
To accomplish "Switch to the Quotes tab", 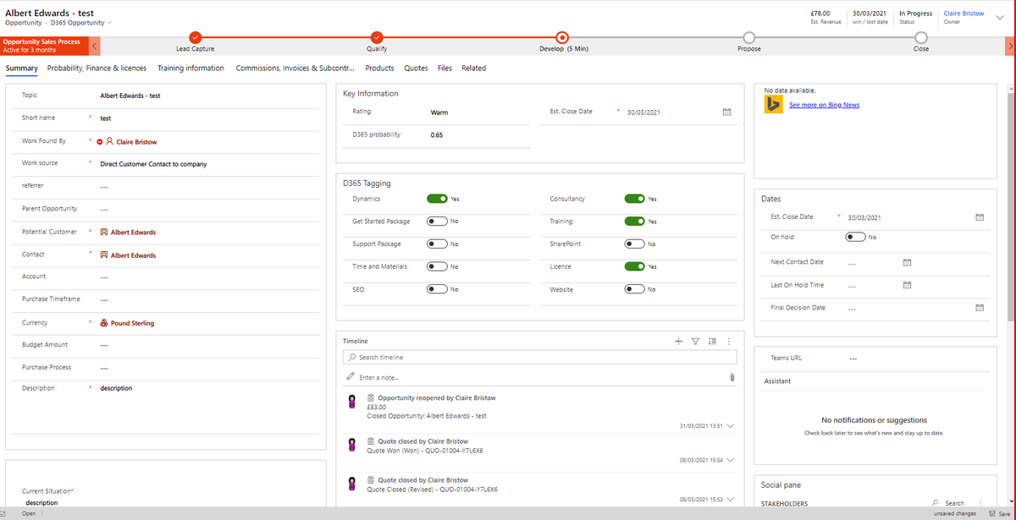I will (416, 68).
